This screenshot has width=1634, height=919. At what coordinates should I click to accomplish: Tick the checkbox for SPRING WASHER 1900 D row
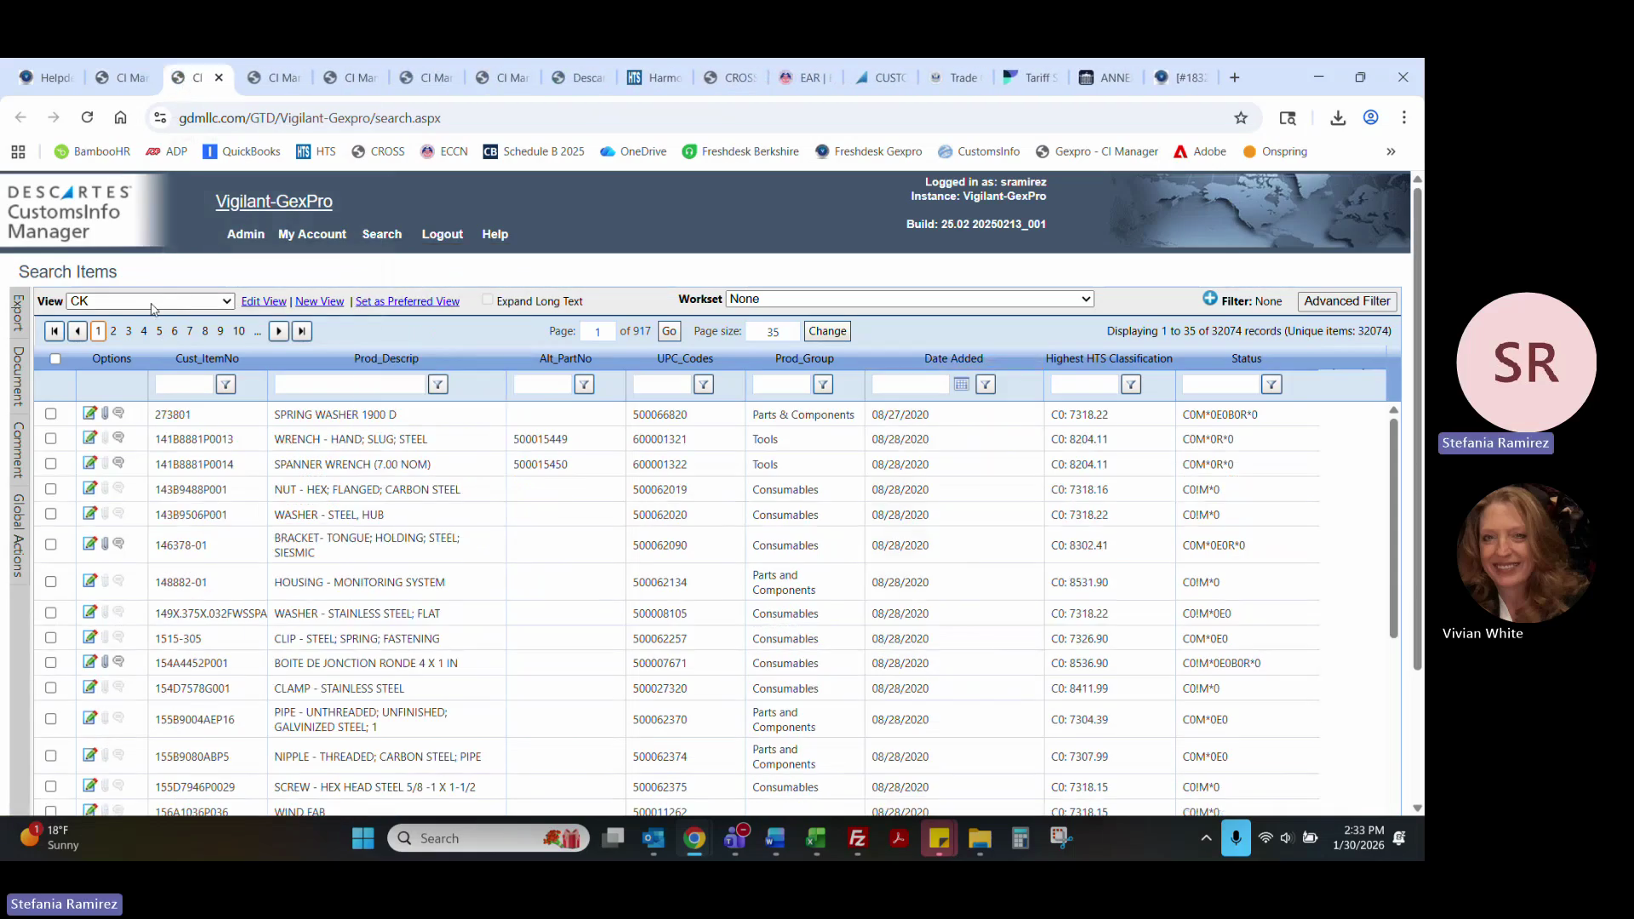[51, 414]
